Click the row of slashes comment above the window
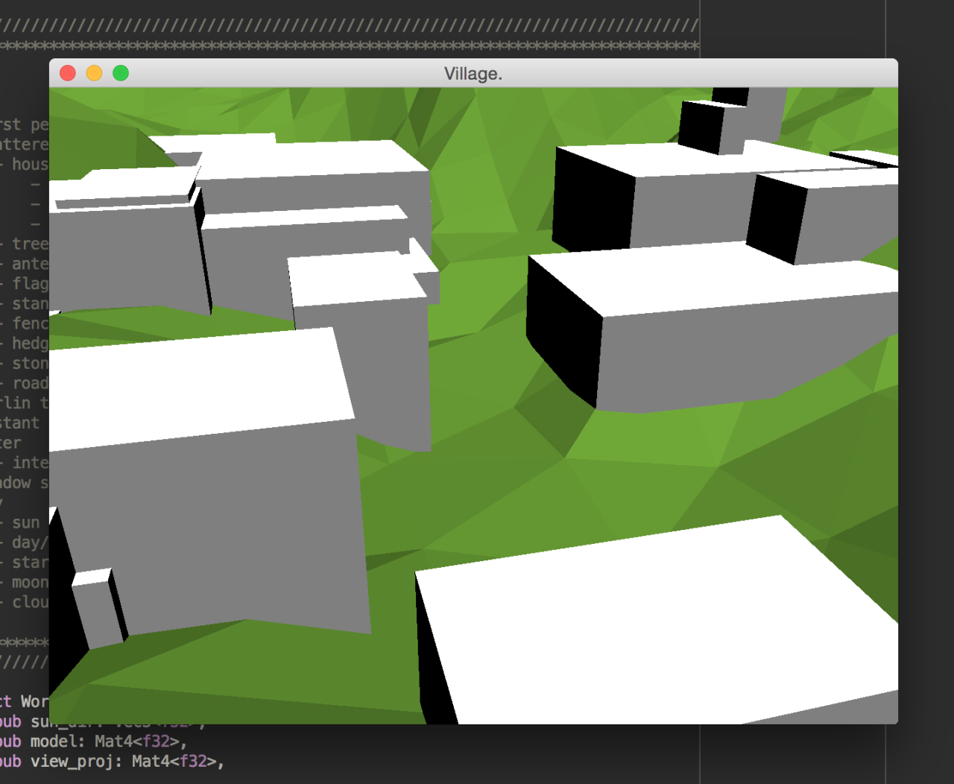954x784 pixels. [350, 27]
